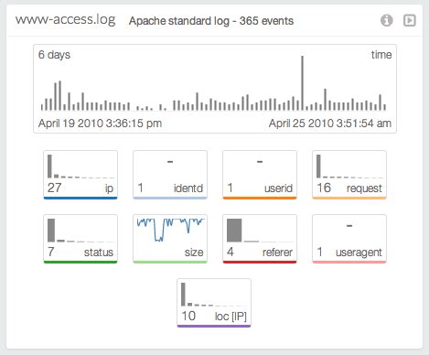
Task: Click the www-access.log title
Action: (x=66, y=20)
